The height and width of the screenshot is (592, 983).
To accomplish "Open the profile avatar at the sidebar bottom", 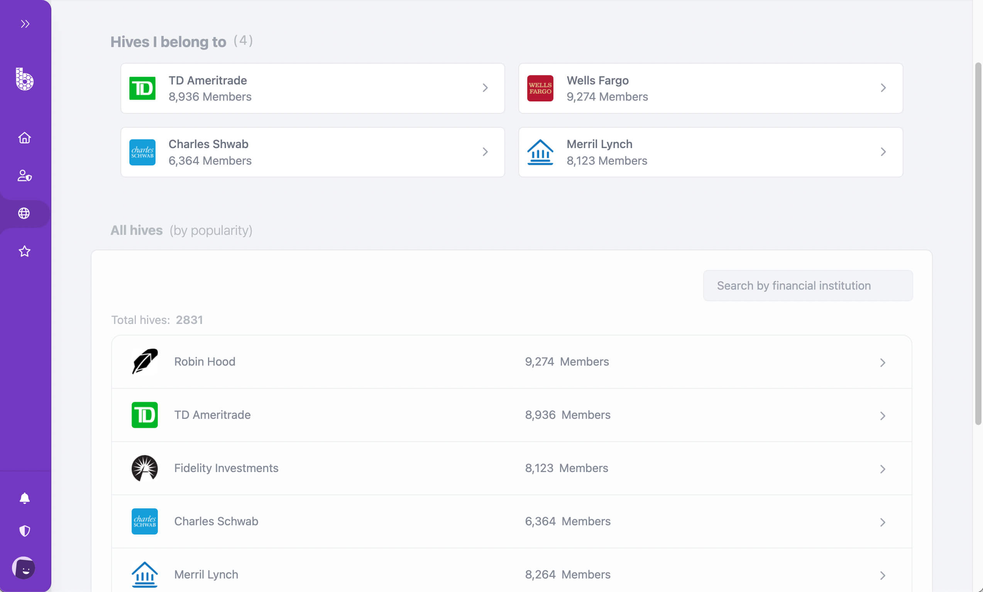I will [x=24, y=568].
